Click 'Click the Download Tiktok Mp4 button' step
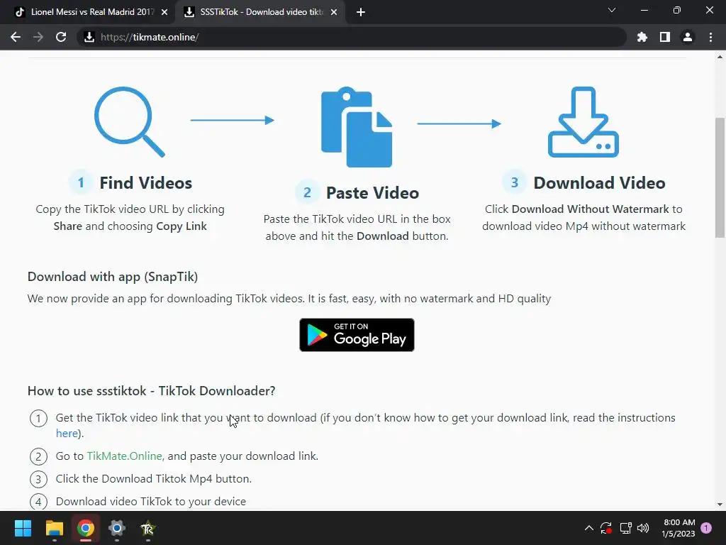 [154, 479]
